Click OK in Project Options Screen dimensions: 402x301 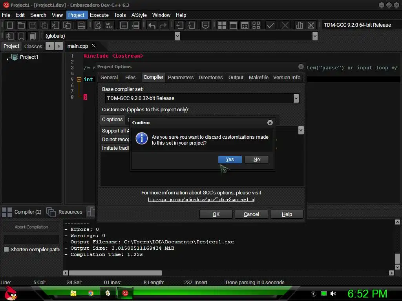coord(216,214)
